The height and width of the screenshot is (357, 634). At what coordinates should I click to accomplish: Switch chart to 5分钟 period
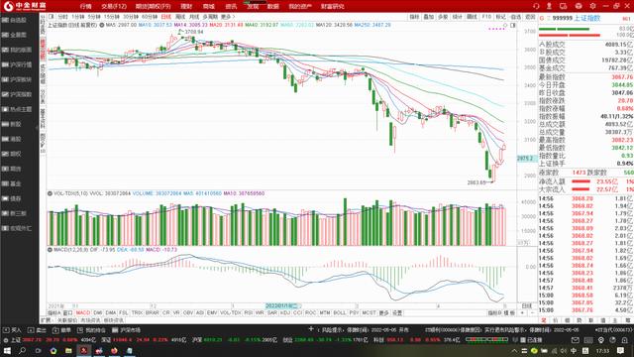tap(94, 17)
